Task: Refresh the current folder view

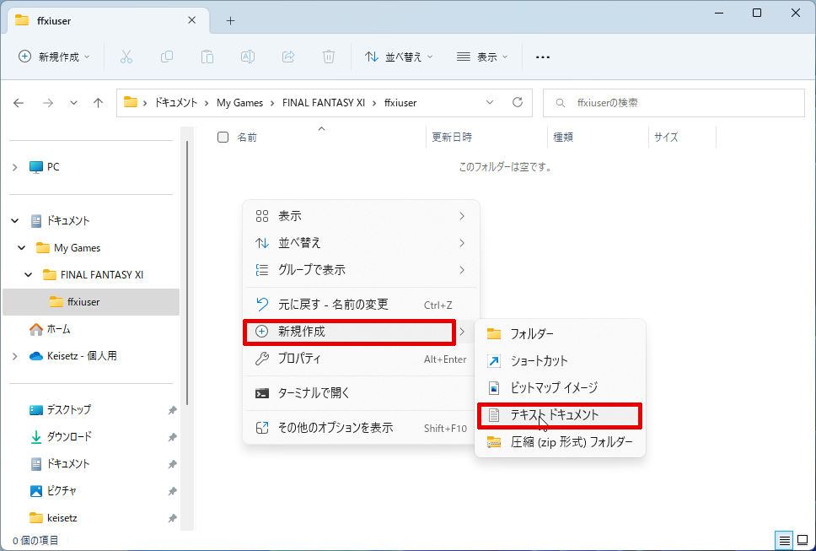Action: point(518,103)
